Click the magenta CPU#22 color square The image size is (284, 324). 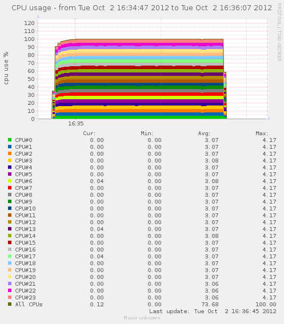click(x=10, y=290)
